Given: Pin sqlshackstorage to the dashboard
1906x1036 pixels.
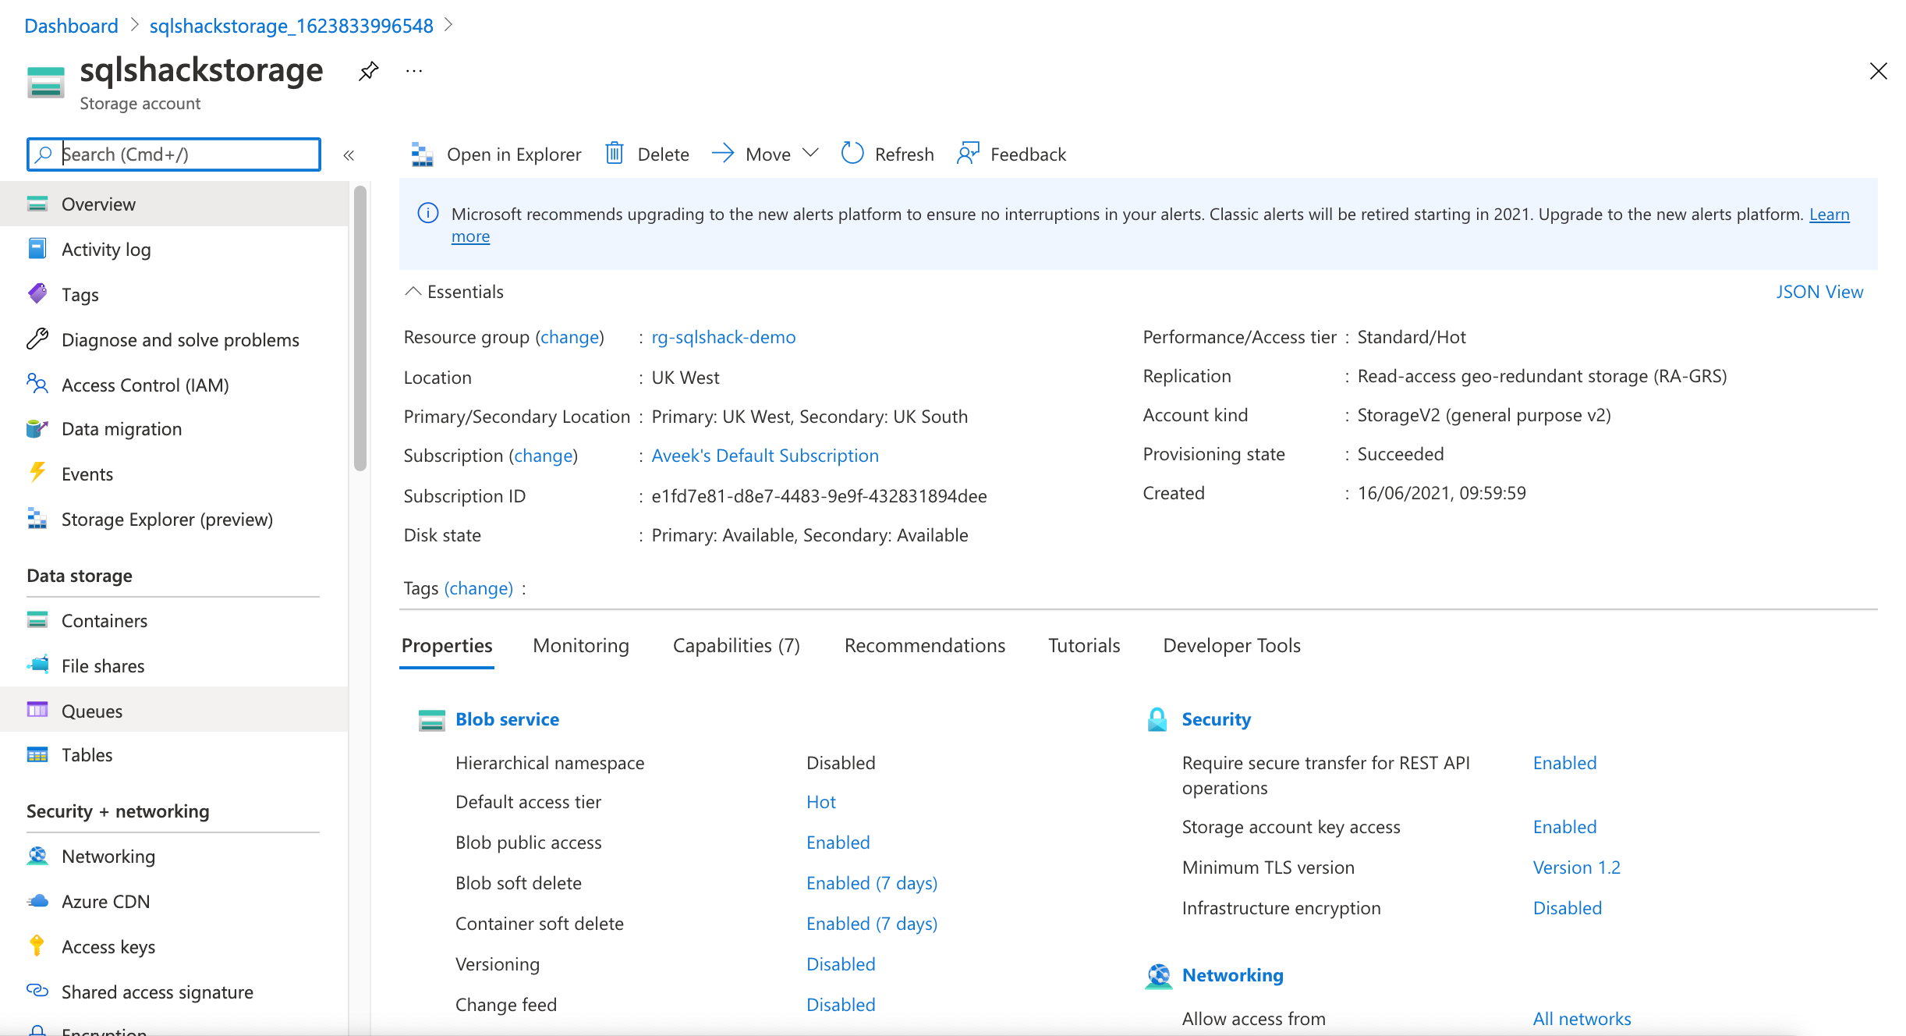Looking at the screenshot, I should coord(368,72).
